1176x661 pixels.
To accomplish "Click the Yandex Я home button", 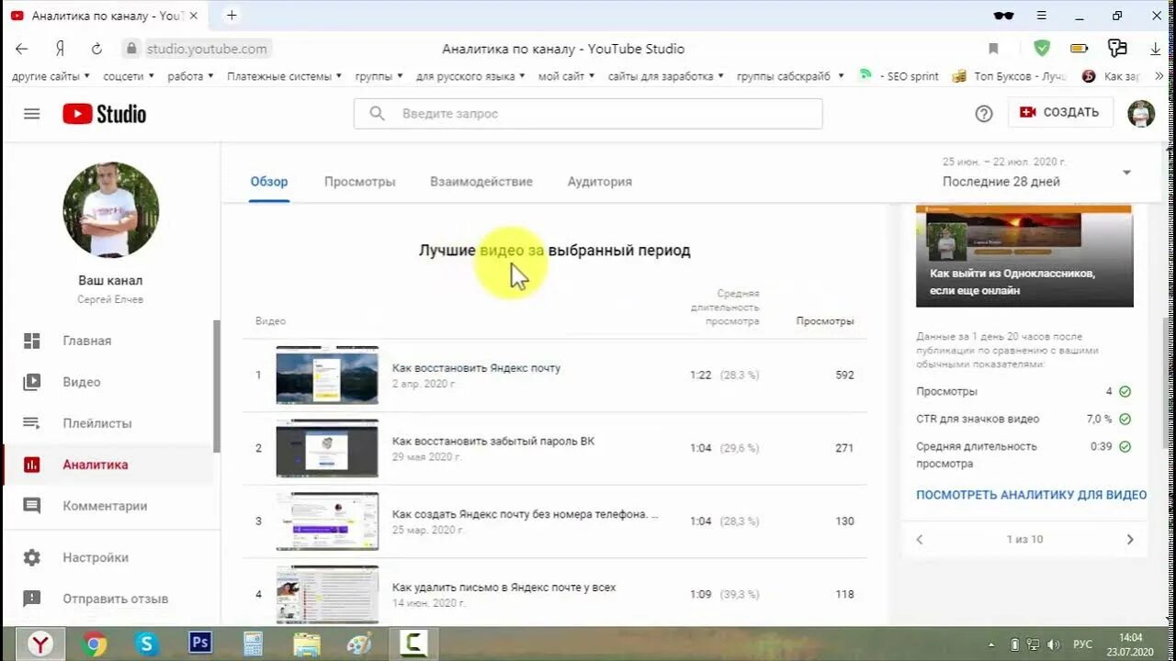I will click(60, 49).
